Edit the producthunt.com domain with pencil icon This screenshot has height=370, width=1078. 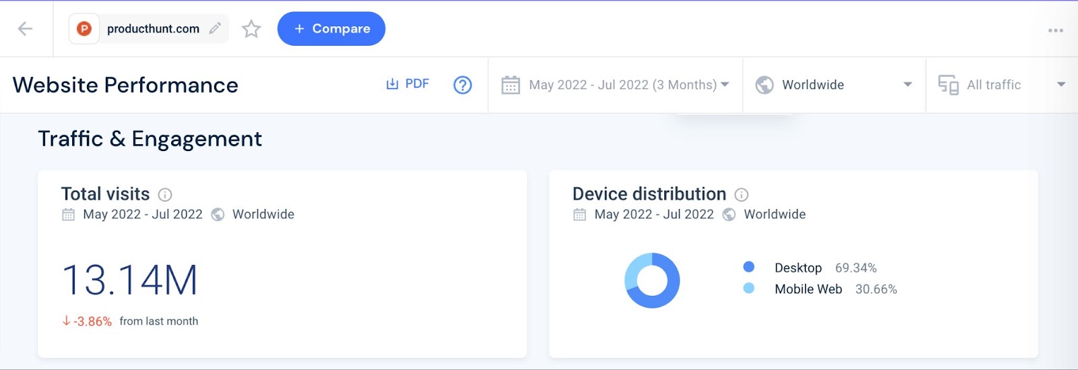pos(215,28)
